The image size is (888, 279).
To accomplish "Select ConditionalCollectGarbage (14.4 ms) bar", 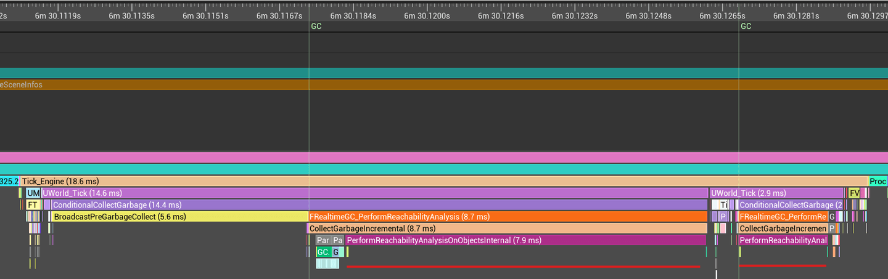I will point(370,205).
